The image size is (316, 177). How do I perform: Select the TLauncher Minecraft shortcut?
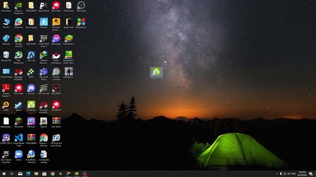click(x=19, y=122)
